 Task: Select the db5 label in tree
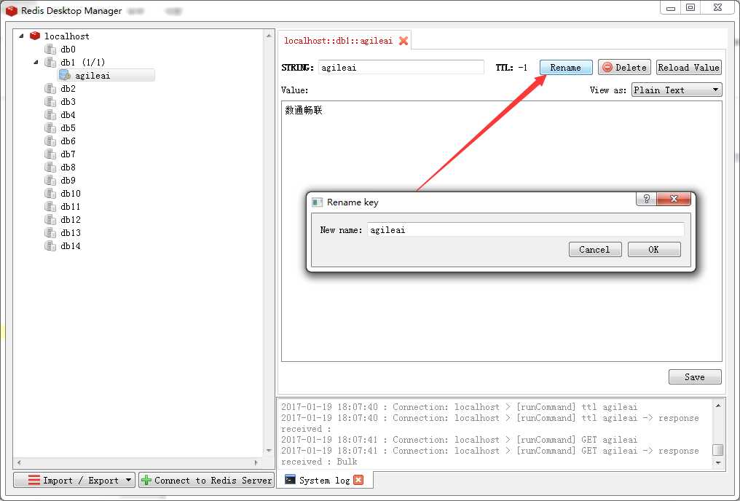(68, 128)
